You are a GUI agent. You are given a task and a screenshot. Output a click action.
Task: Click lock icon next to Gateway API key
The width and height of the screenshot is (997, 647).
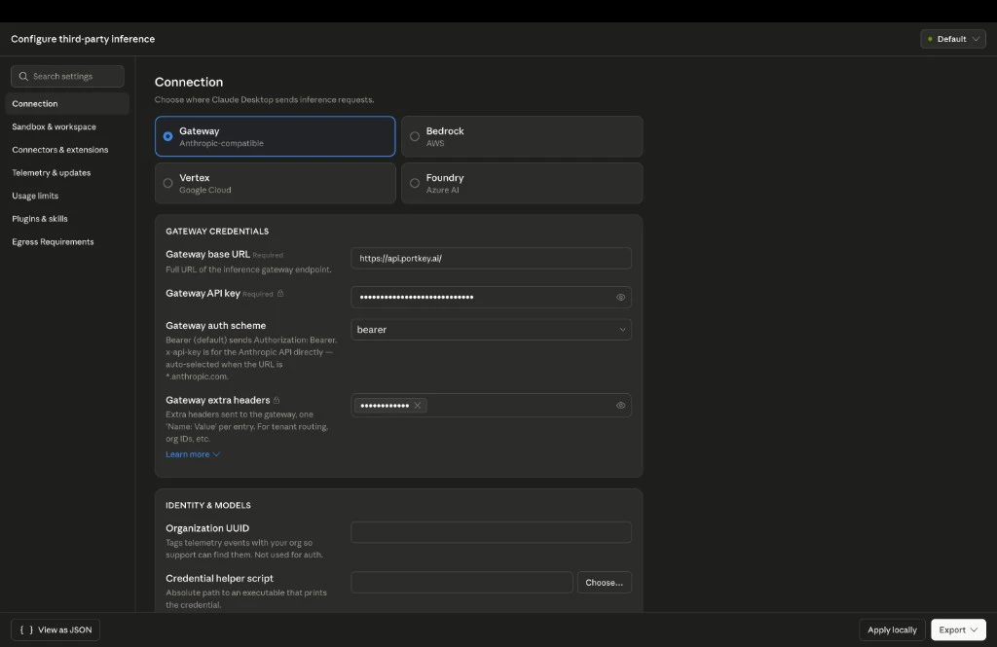point(280,294)
